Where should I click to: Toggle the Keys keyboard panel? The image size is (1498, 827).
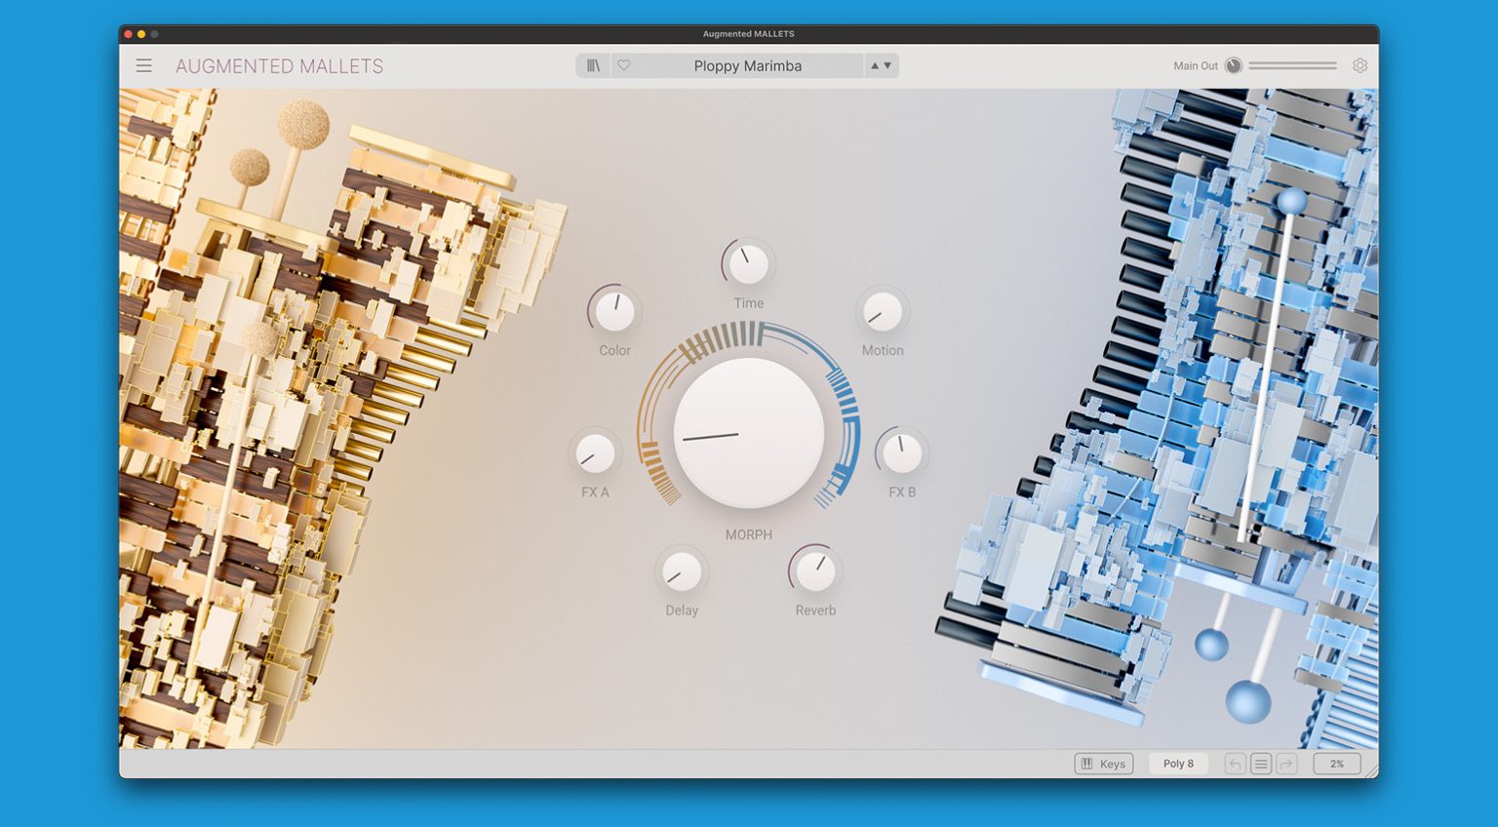click(1104, 764)
